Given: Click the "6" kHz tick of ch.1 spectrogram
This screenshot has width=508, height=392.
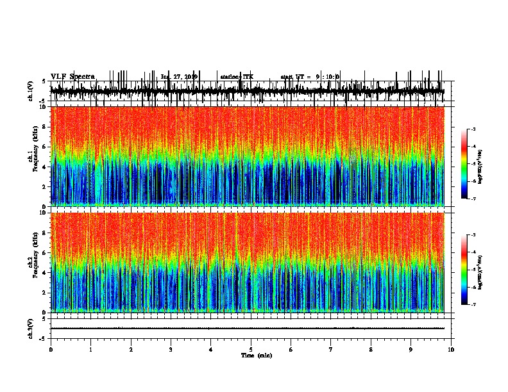Looking at the screenshot, I should [x=45, y=147].
